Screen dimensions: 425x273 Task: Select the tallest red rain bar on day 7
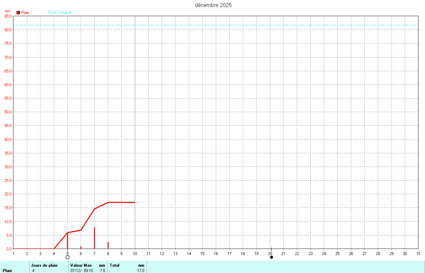[x=95, y=238]
